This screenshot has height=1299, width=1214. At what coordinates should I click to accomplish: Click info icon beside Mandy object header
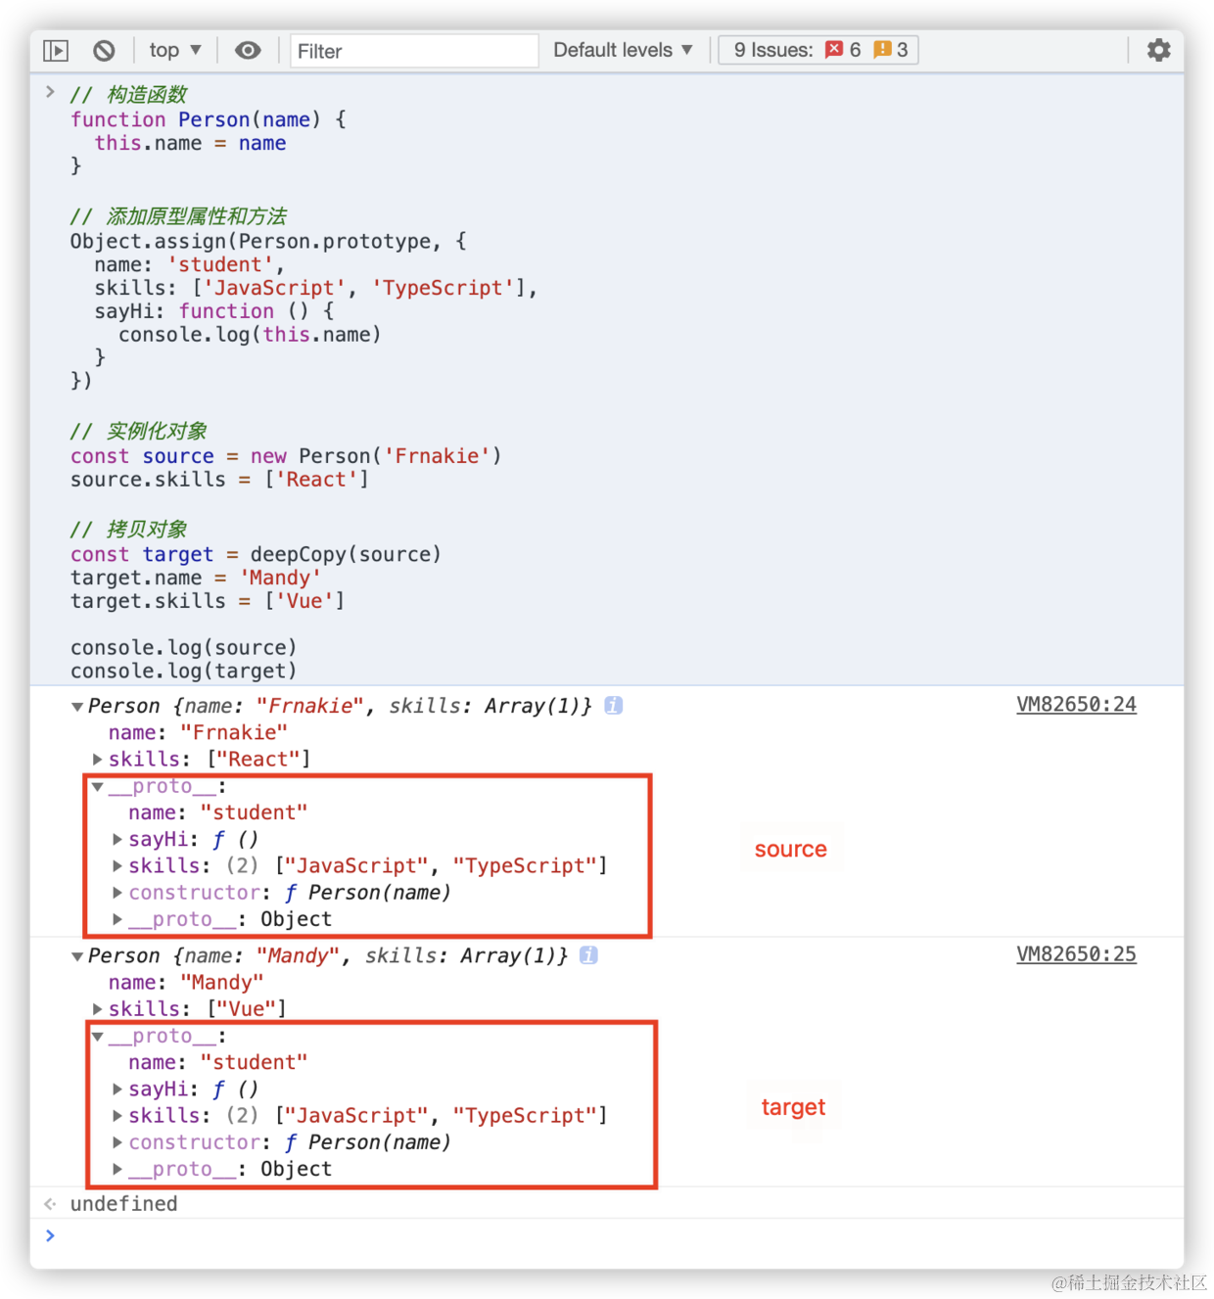coord(589,954)
